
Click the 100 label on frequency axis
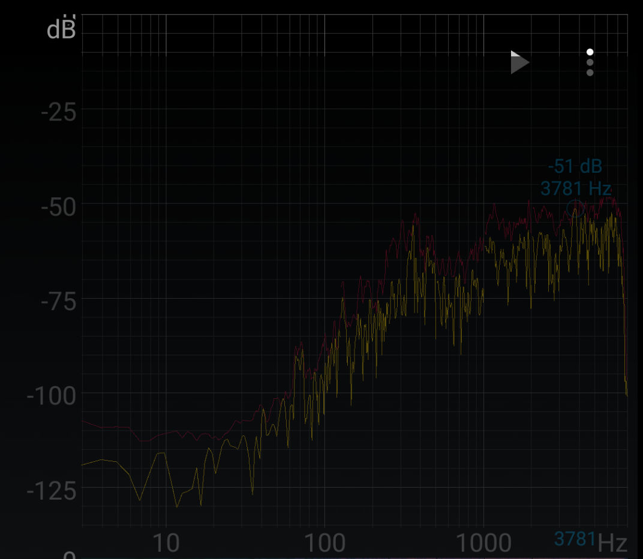click(x=324, y=543)
